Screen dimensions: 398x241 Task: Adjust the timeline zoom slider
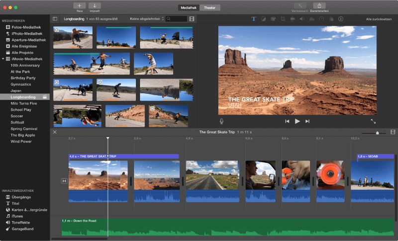[x=377, y=133]
